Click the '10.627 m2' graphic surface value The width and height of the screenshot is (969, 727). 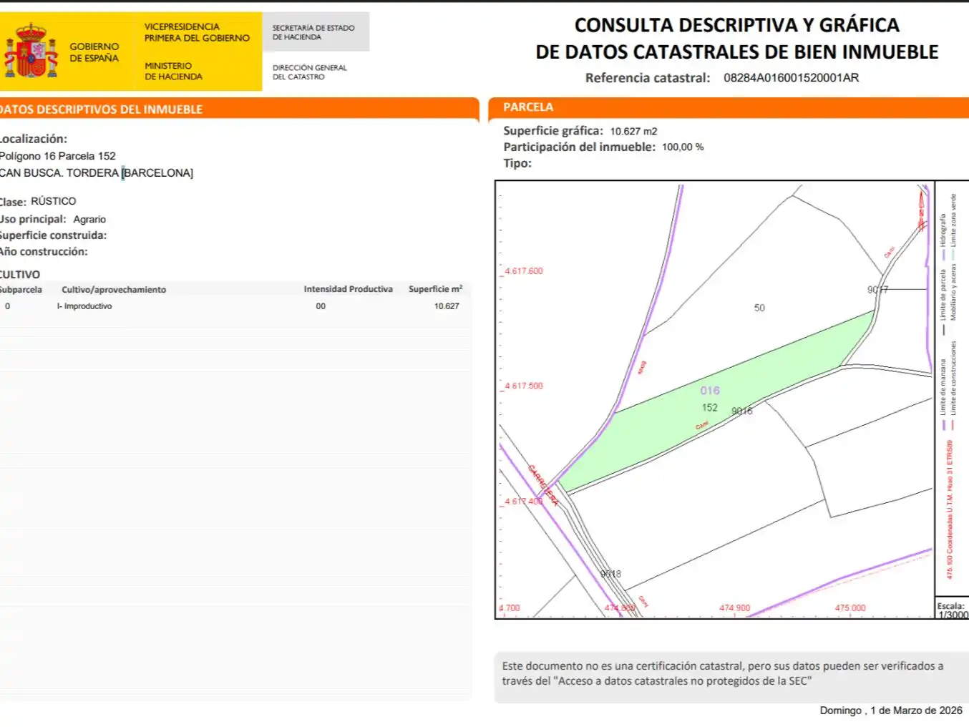coord(633,132)
